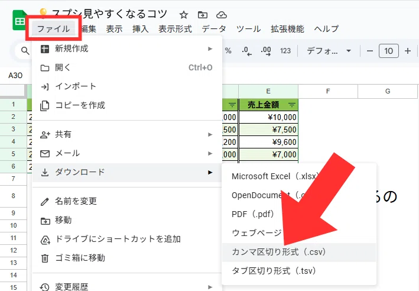Open the データ menu
Image resolution: width=419 pixels, height=291 pixels.
pos(214,28)
